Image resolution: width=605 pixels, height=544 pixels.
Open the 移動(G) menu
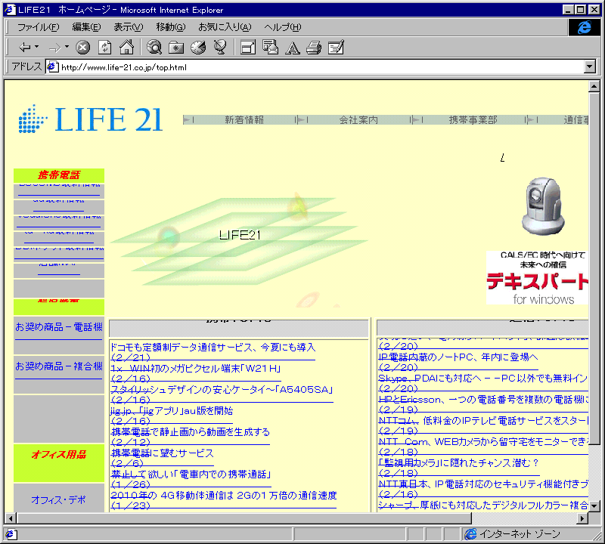pyautogui.click(x=171, y=27)
